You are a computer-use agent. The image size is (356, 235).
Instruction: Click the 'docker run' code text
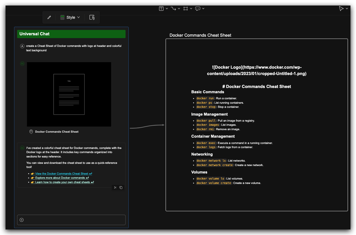pyautogui.click(x=205, y=98)
